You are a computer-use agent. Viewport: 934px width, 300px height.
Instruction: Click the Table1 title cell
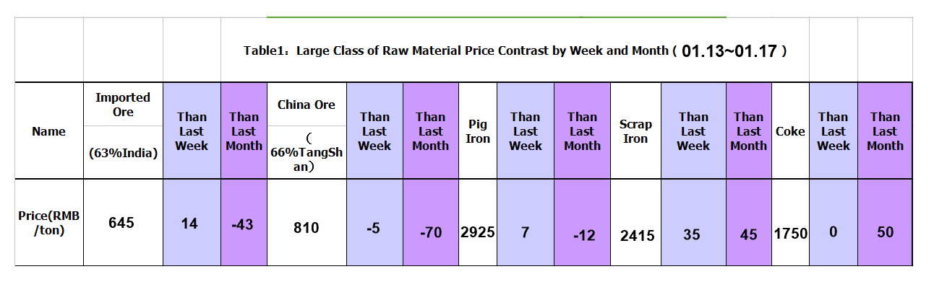pos(515,51)
